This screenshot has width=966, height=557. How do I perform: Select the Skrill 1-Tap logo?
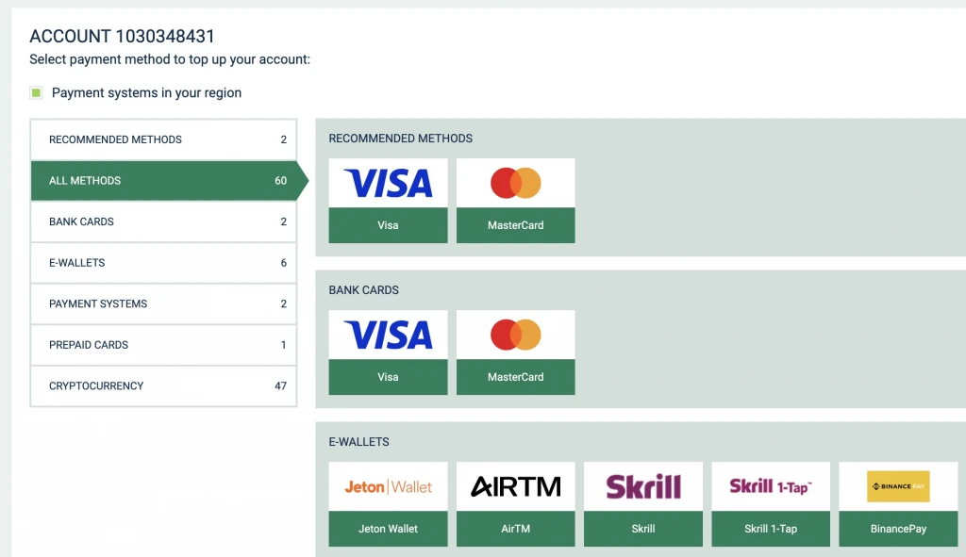771,486
